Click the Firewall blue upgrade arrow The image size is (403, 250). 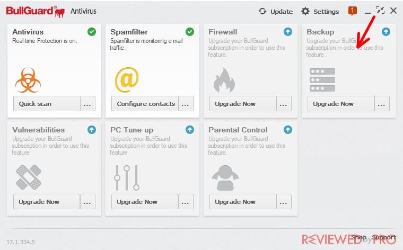[288, 32]
